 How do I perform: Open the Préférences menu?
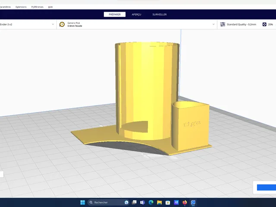pos(38,7)
